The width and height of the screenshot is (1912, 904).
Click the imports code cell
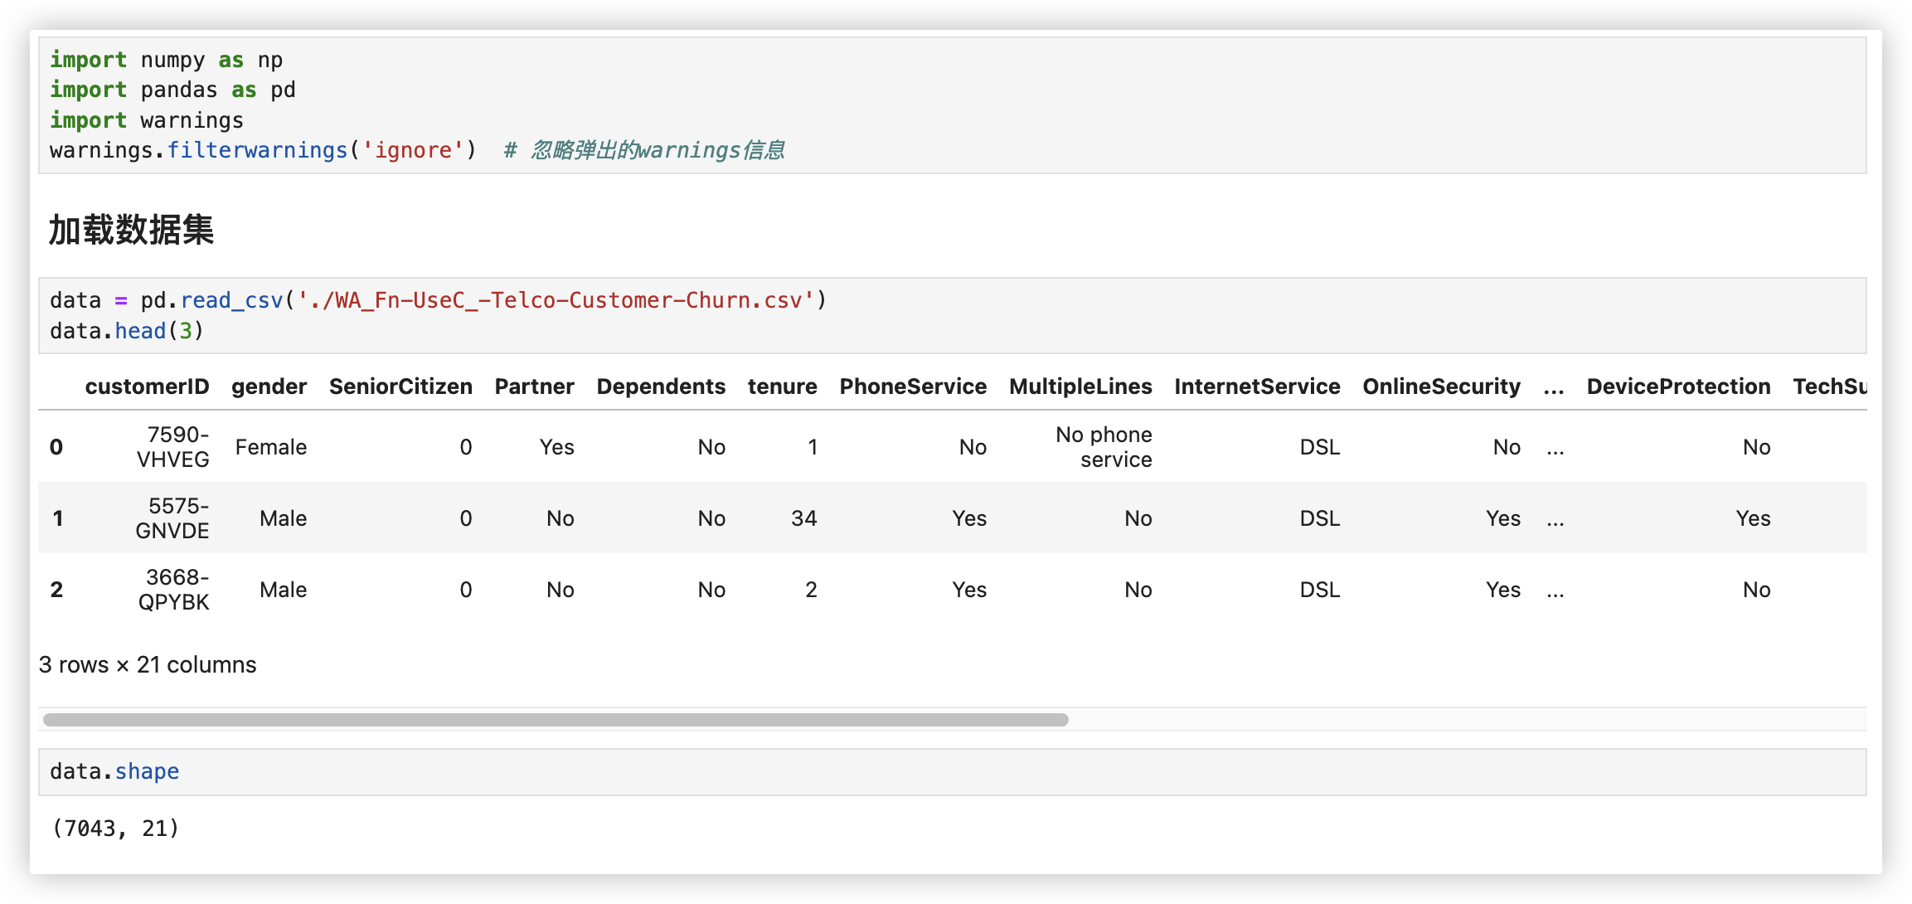tap(952, 105)
